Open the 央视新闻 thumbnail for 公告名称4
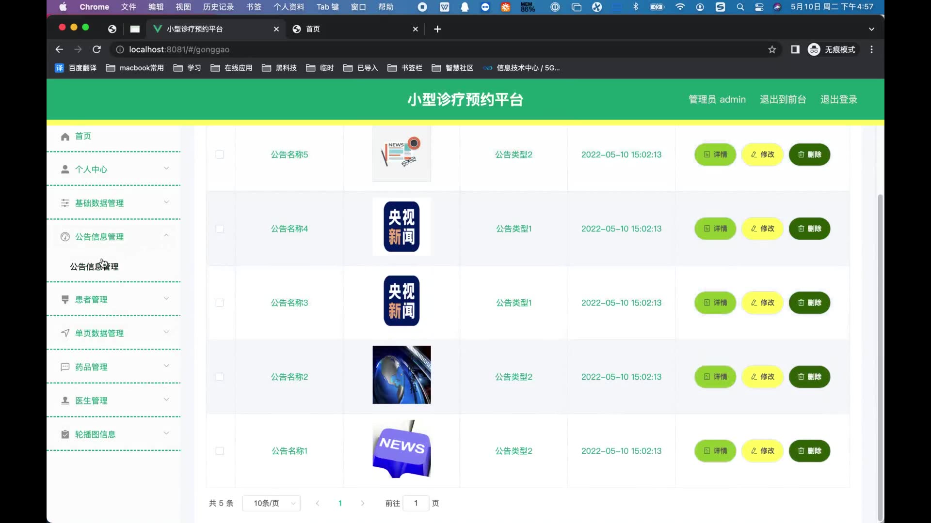Viewport: 931px width, 523px height. point(401,227)
